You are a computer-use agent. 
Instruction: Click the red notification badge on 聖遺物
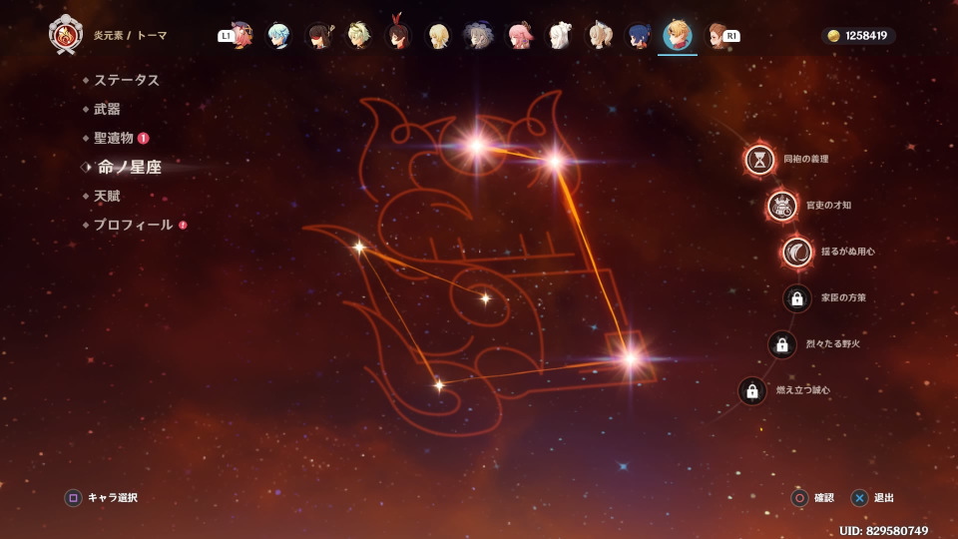(144, 138)
